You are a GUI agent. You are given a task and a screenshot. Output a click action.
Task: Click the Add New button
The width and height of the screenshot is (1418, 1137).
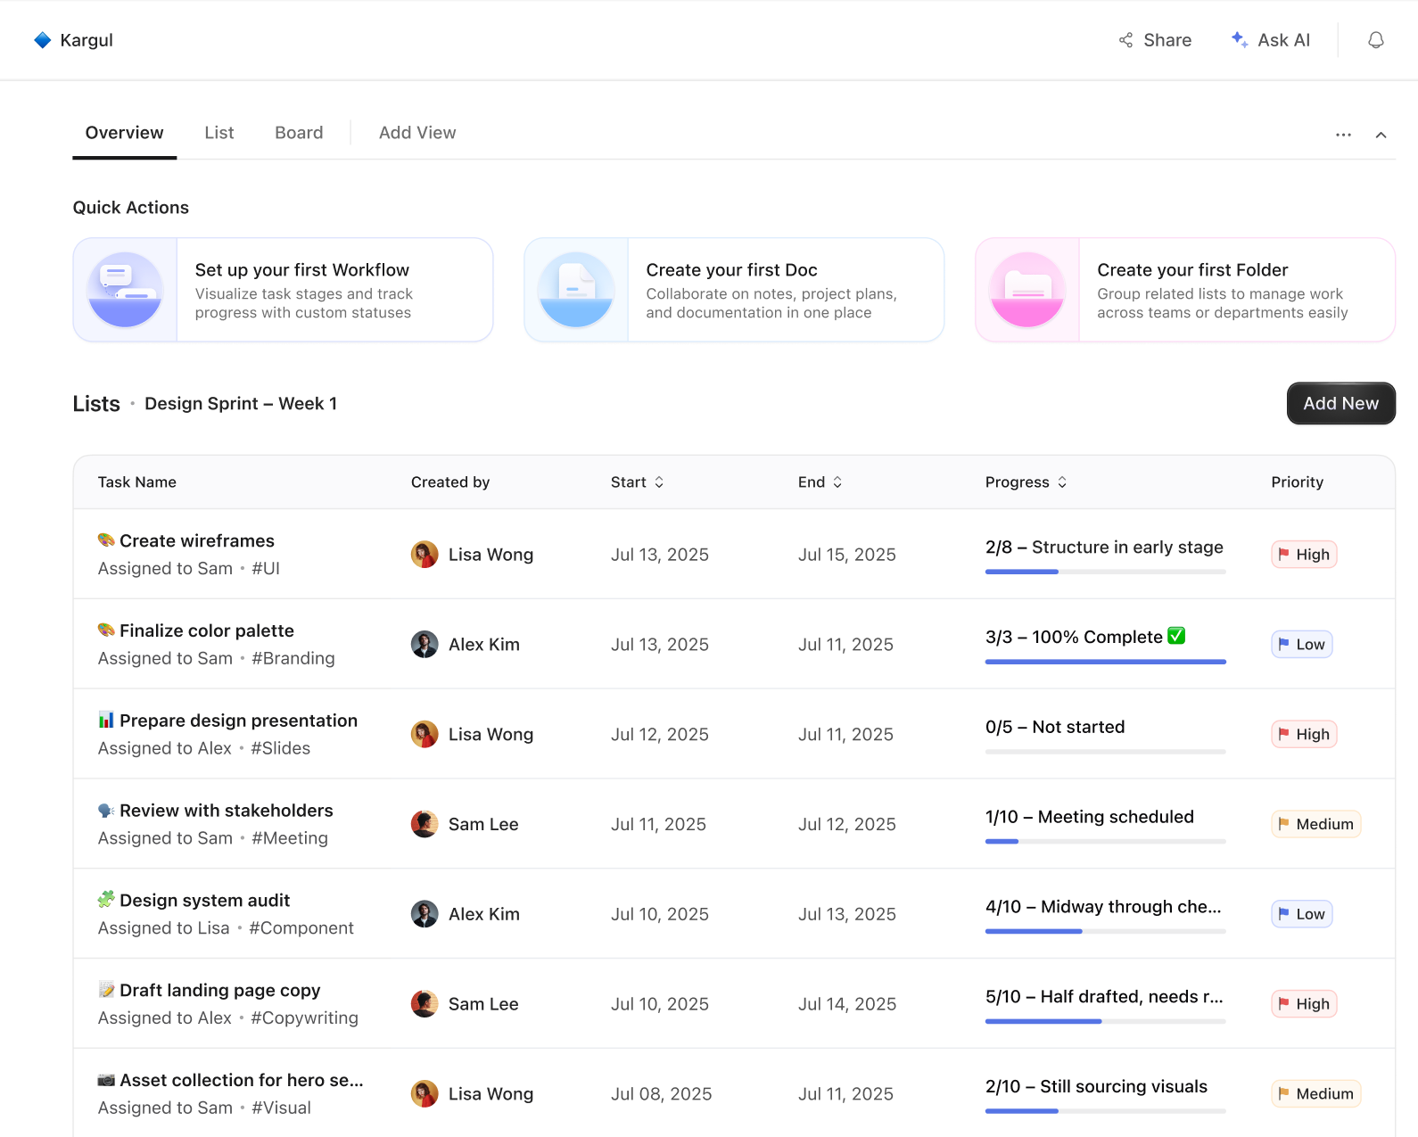click(1340, 404)
